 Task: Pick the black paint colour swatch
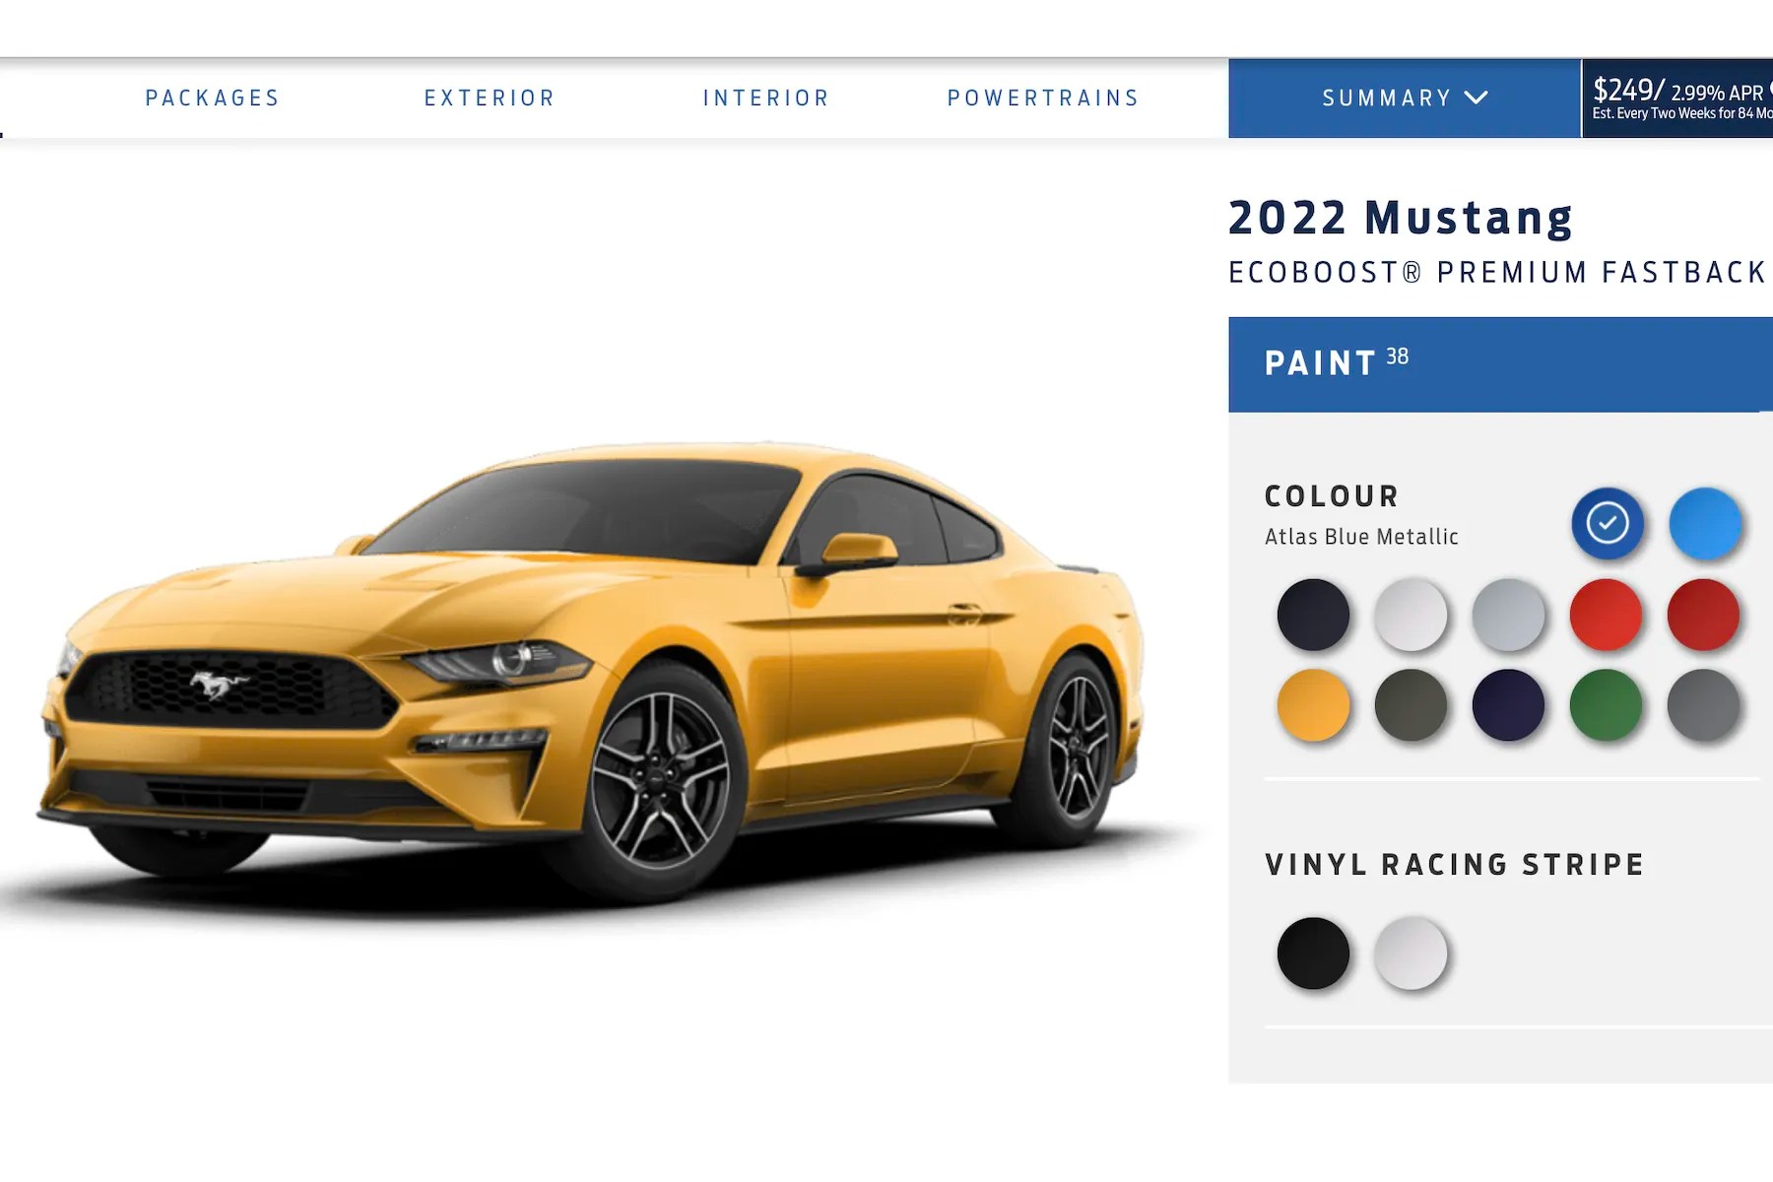pos(1313,615)
